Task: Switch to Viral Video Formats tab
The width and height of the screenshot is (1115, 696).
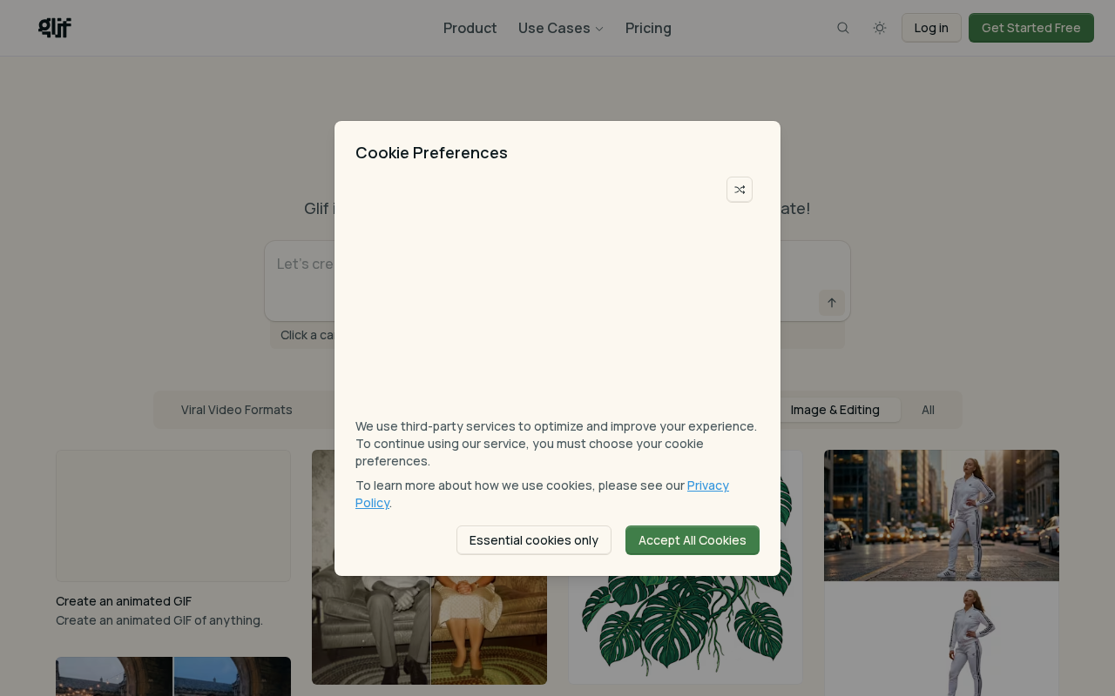Action: [237, 410]
